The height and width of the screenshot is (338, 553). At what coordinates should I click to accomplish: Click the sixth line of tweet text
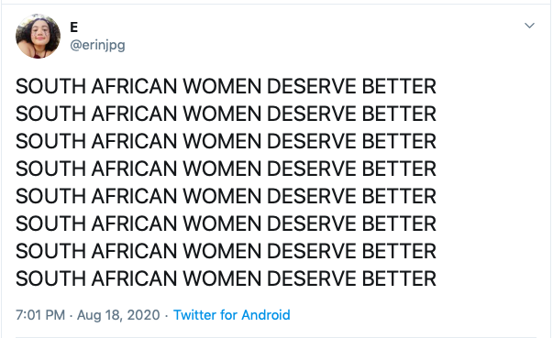click(x=227, y=224)
